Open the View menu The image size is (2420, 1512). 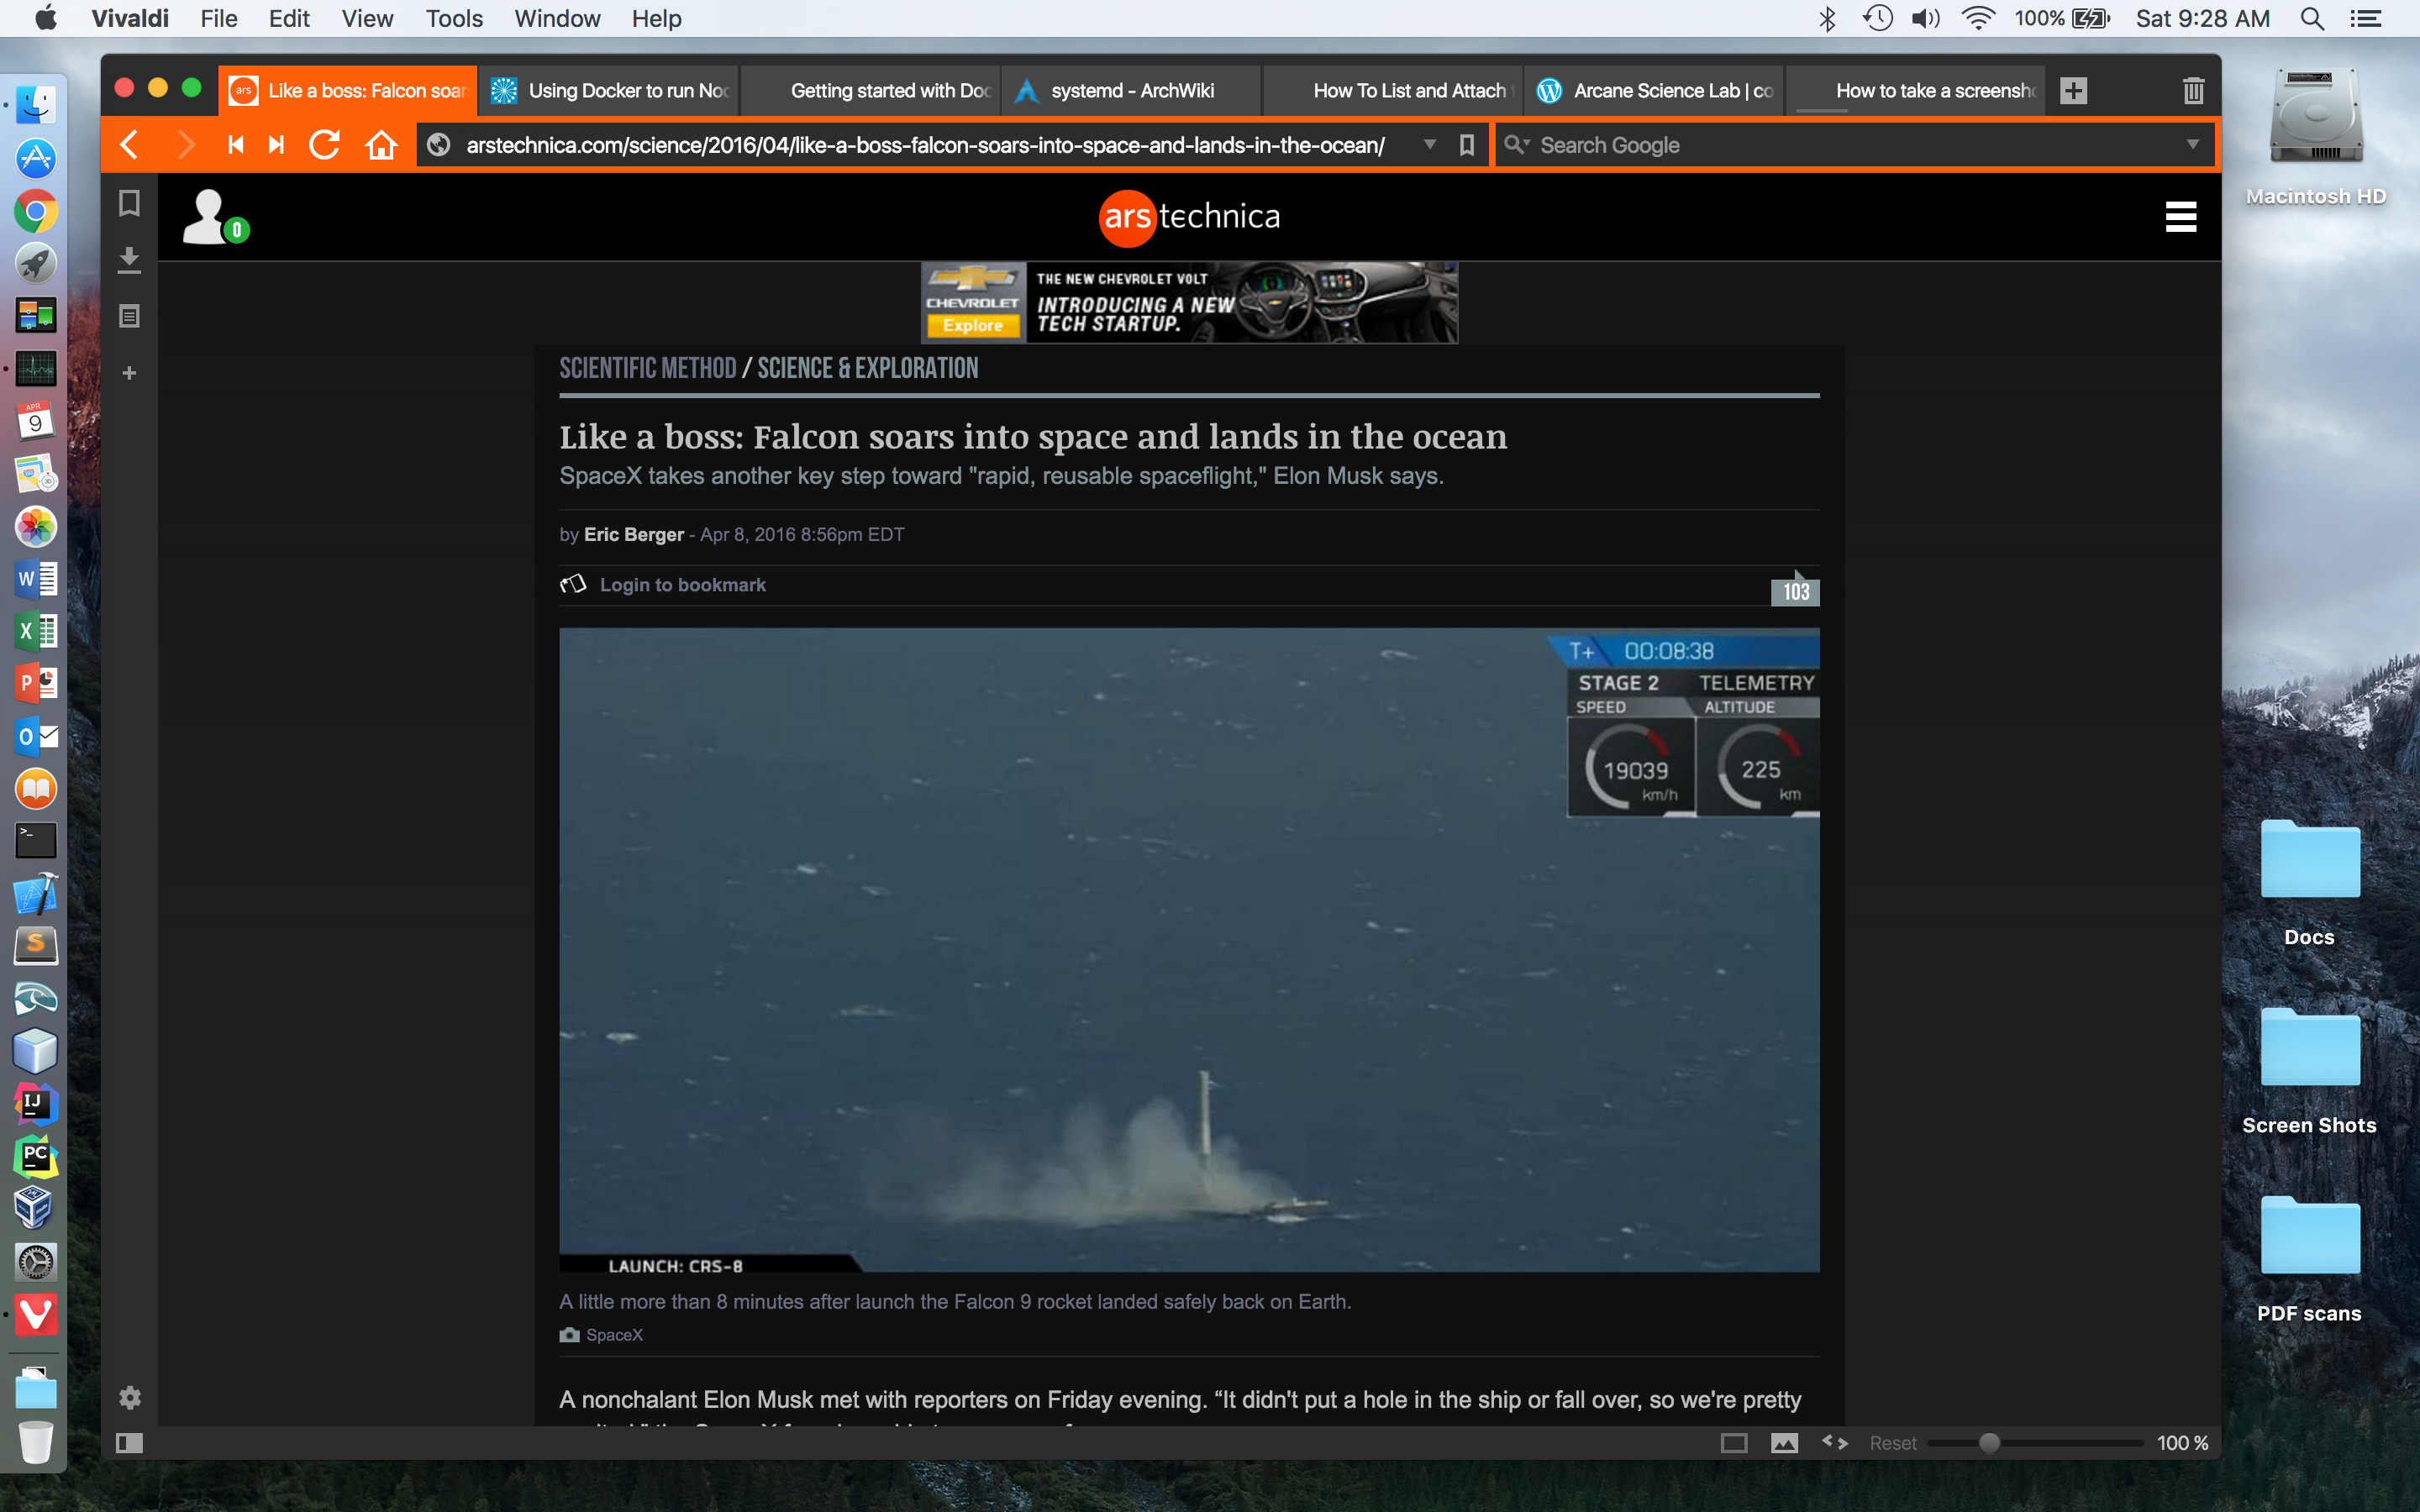click(367, 18)
